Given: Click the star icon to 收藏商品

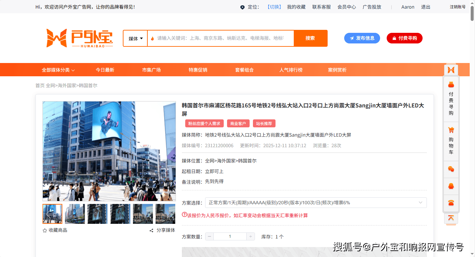Looking at the screenshot, I should pyautogui.click(x=45, y=230).
